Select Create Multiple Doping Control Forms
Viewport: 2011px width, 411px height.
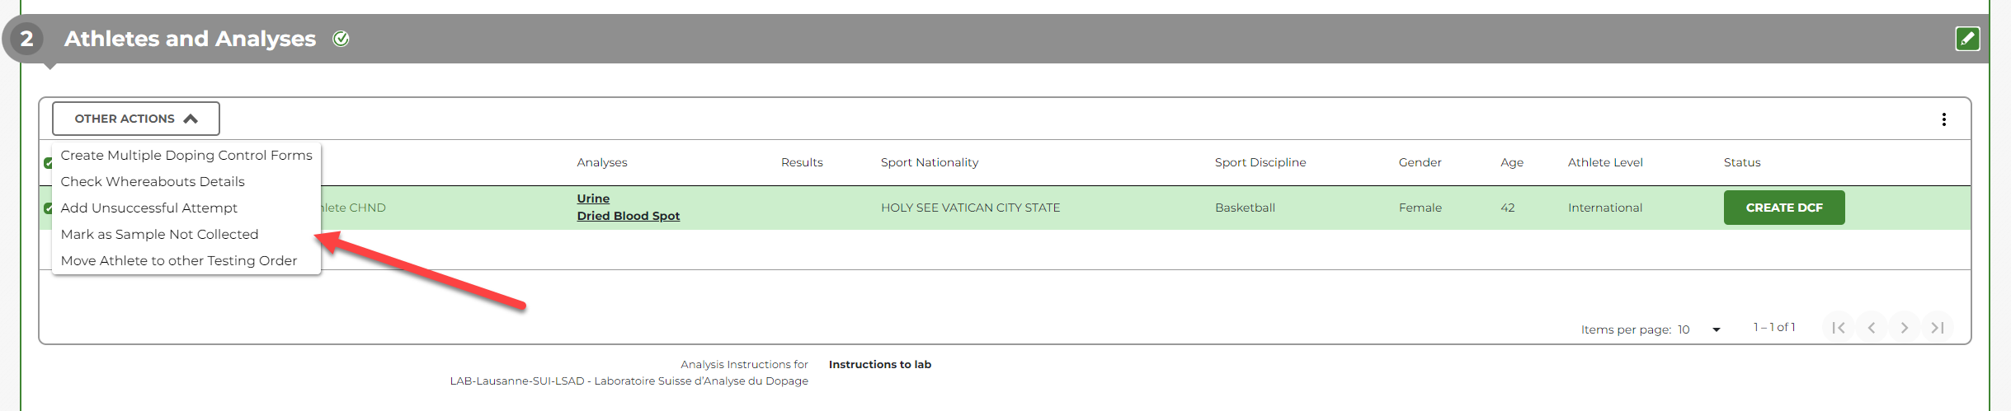coord(186,155)
